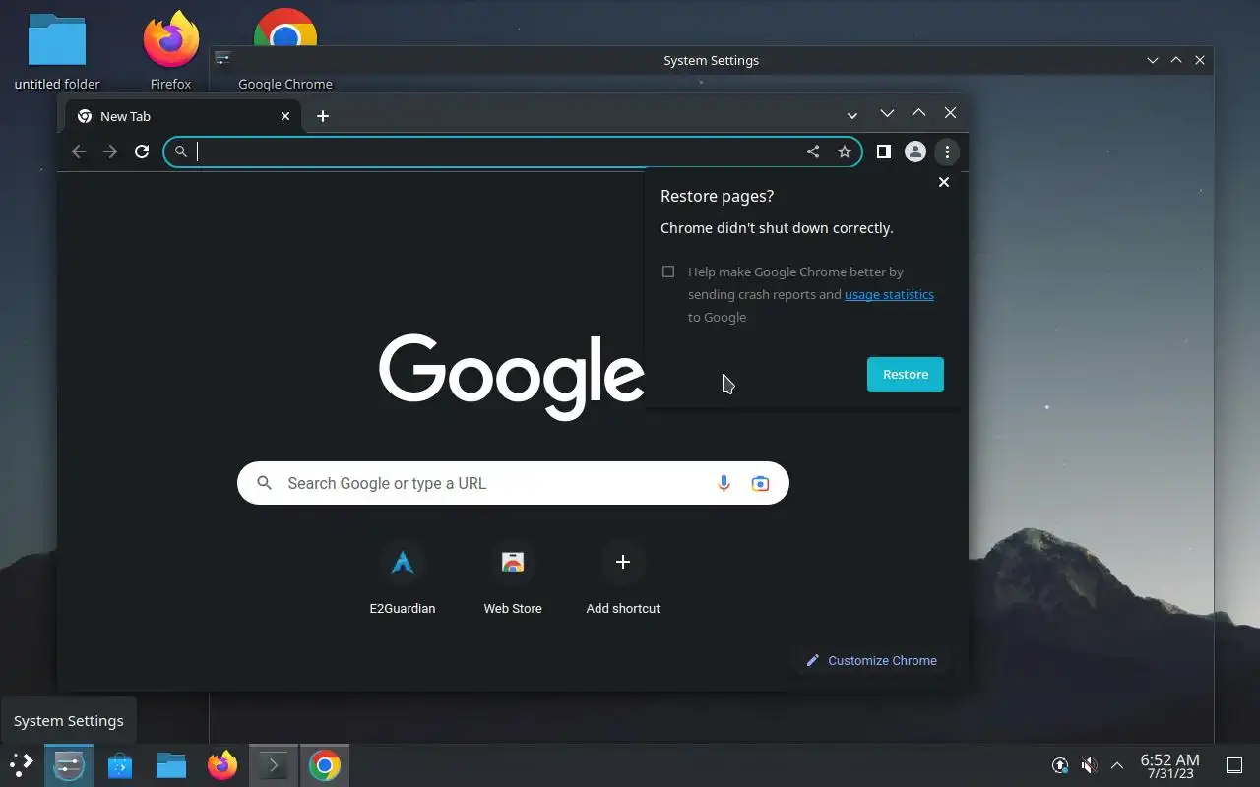
Task: Click Customize Chrome button
Action: pyautogui.click(x=871, y=660)
